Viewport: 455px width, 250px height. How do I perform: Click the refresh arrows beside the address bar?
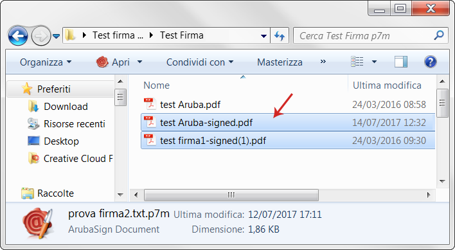(280, 36)
